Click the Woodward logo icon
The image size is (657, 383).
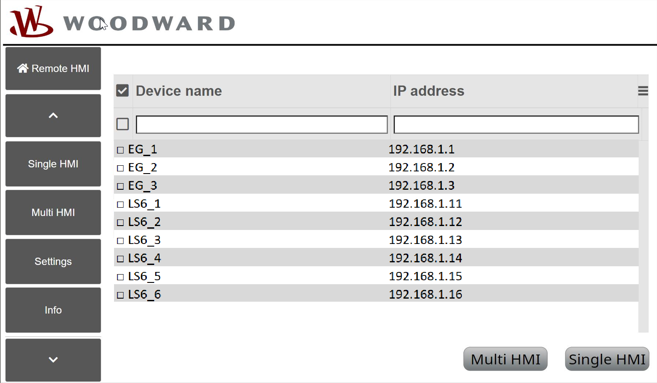31,22
